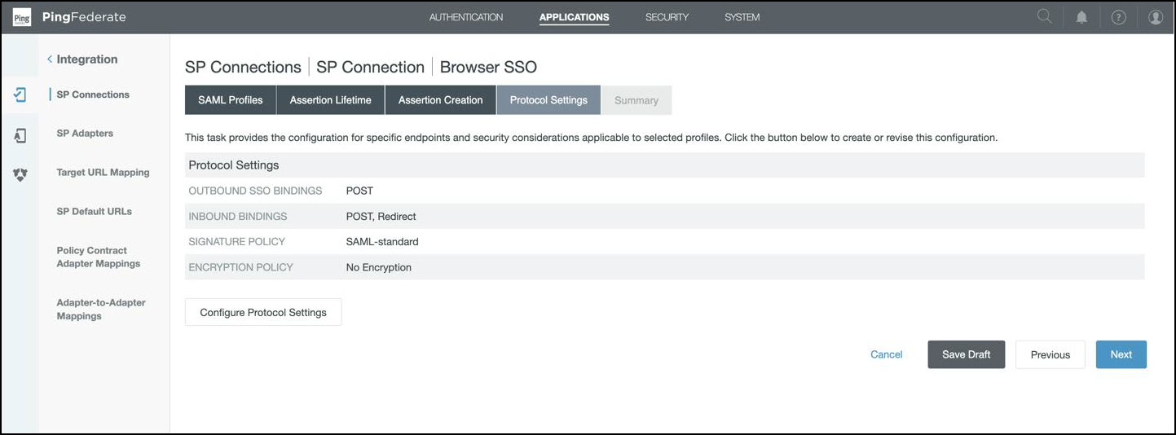
Task: Open the Authentication top menu
Action: click(465, 17)
